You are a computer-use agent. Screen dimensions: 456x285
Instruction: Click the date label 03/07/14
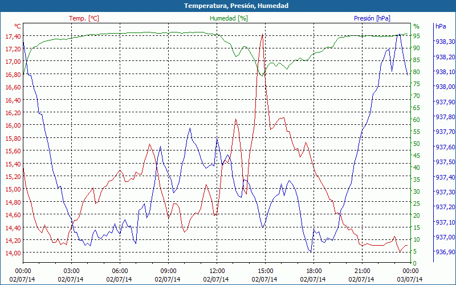point(410,279)
